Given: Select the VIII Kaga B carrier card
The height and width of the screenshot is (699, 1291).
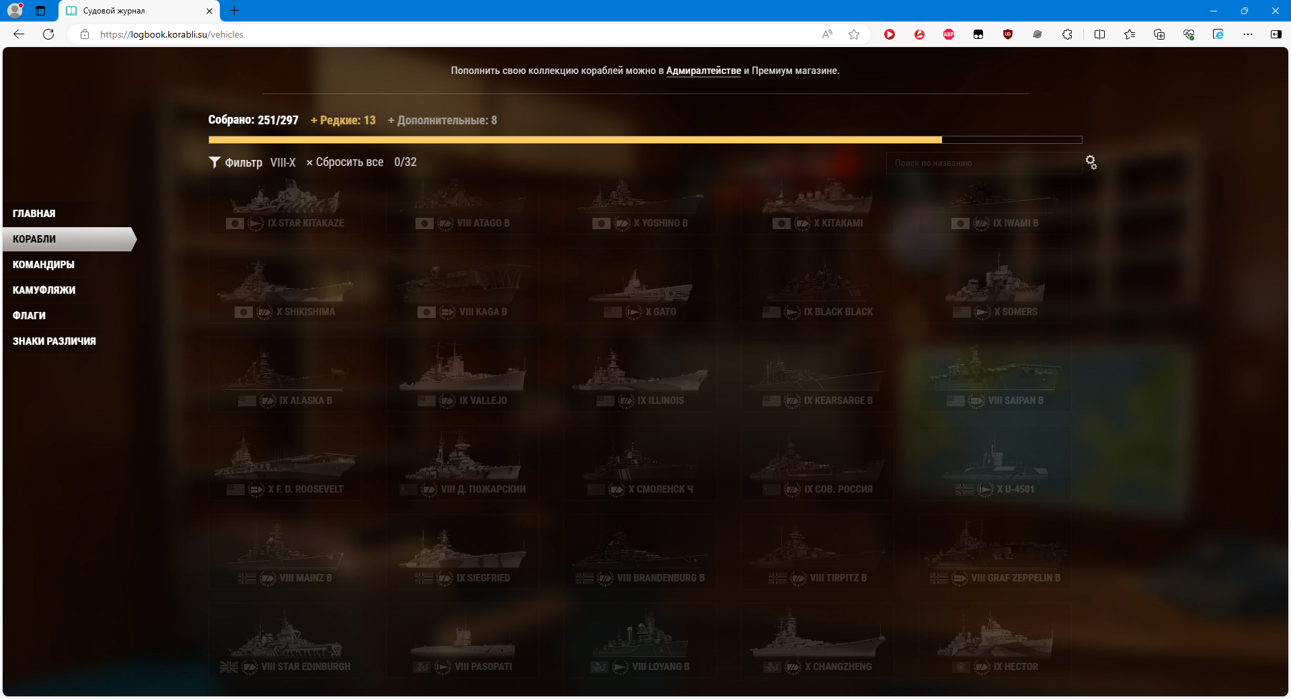Looking at the screenshot, I should [463, 286].
